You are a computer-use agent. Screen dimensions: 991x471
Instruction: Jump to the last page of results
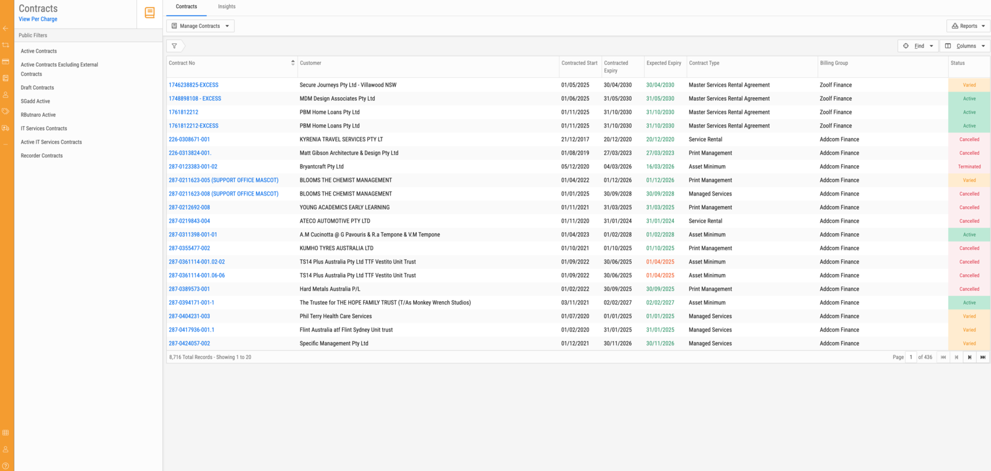pos(983,357)
